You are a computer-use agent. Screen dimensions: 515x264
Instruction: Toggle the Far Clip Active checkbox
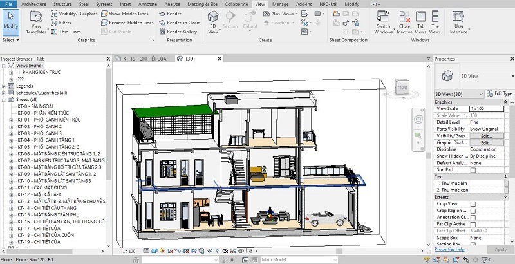pos(473,224)
